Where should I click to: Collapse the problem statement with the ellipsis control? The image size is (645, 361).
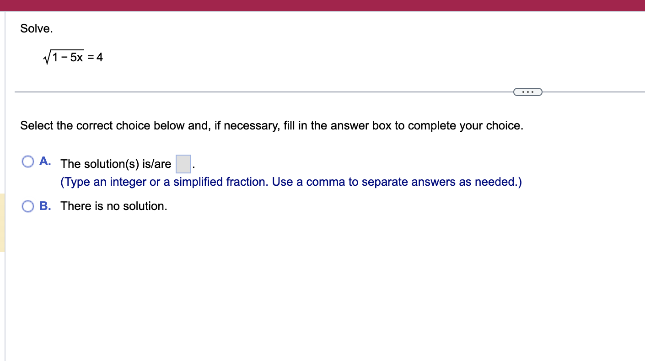(528, 92)
